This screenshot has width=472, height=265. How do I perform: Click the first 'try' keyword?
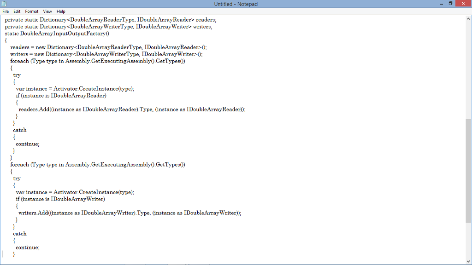pyautogui.click(x=17, y=75)
